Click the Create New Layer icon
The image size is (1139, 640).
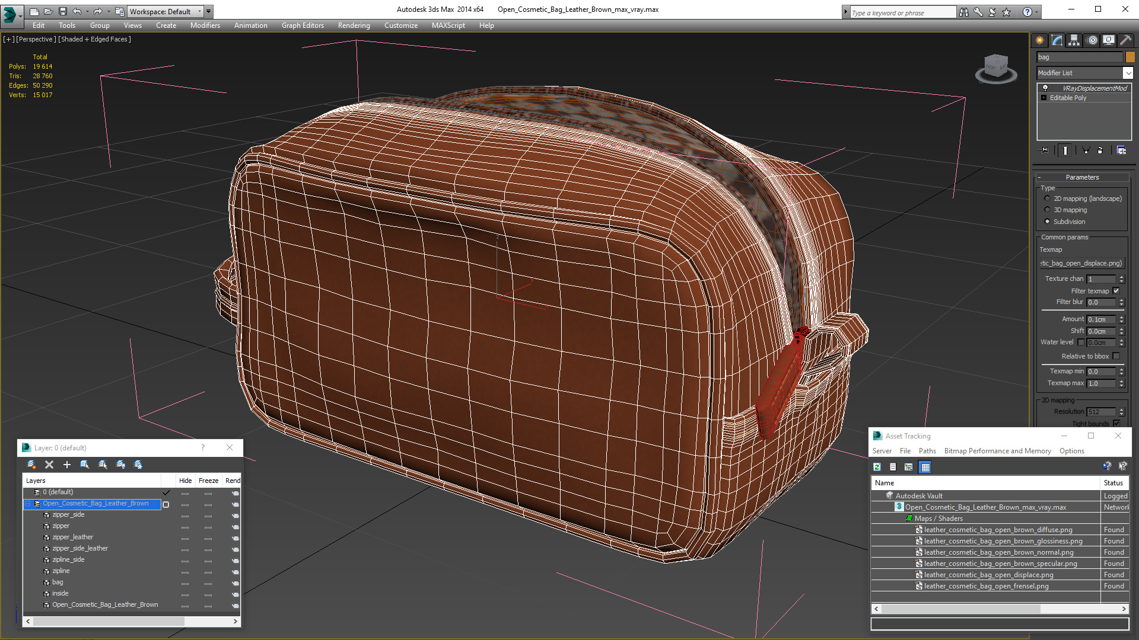tap(31, 465)
